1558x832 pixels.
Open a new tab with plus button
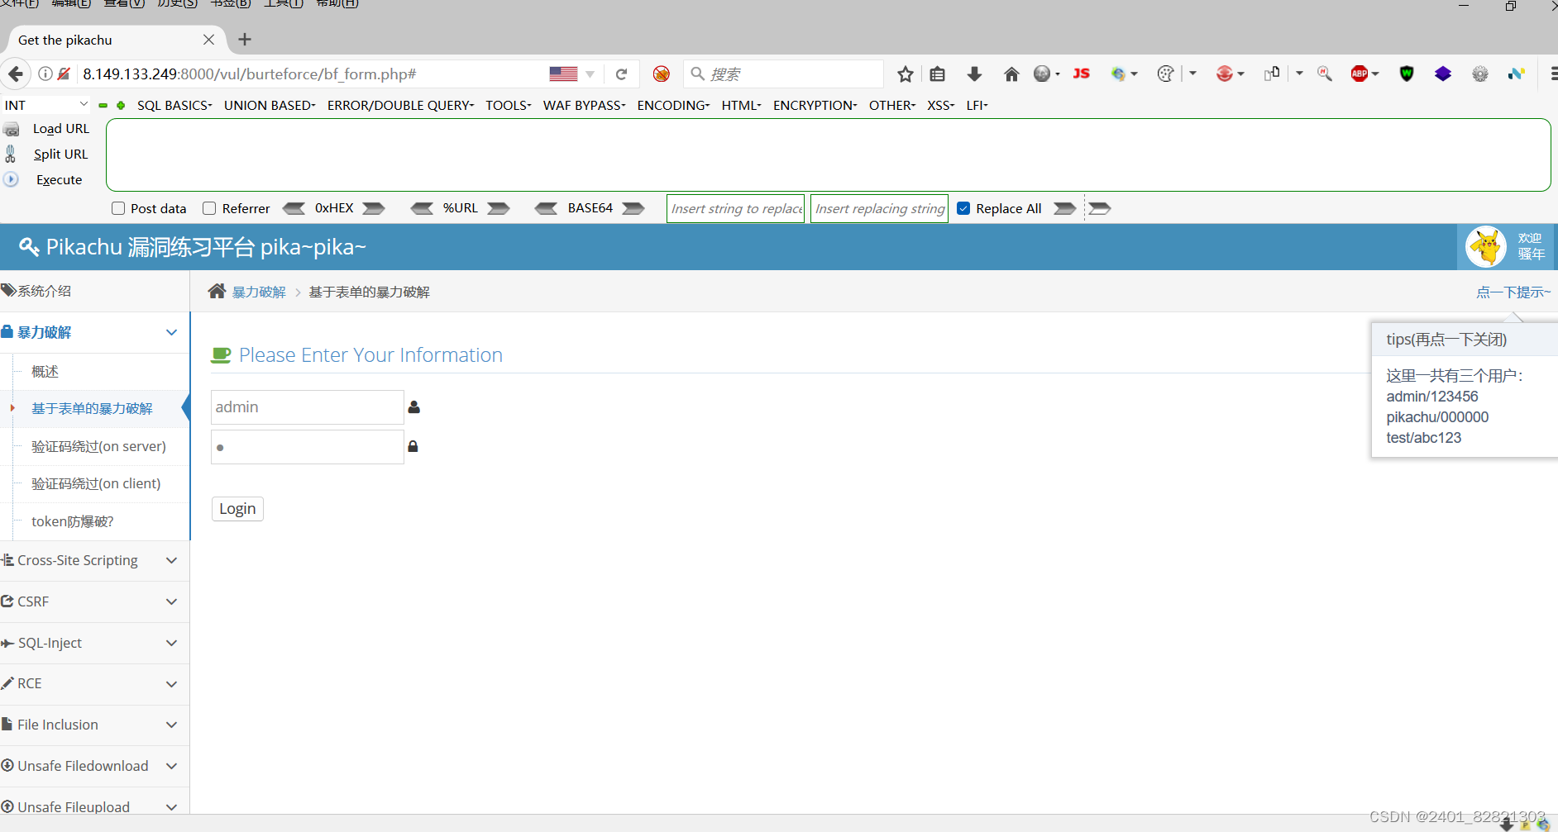245,39
